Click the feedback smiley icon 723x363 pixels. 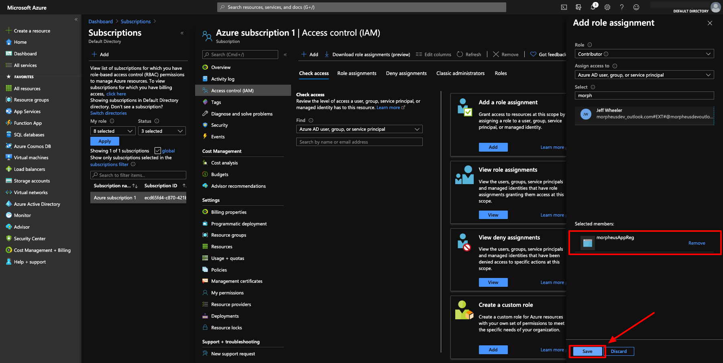click(636, 7)
